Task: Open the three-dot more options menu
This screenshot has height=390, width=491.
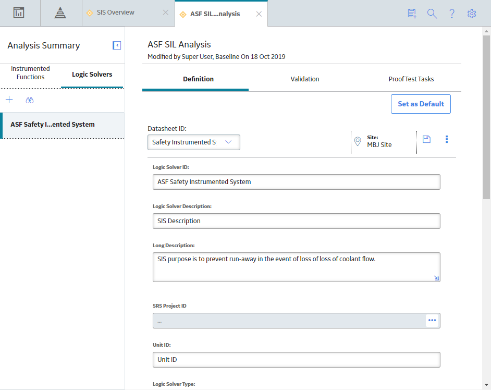Action: [x=447, y=139]
